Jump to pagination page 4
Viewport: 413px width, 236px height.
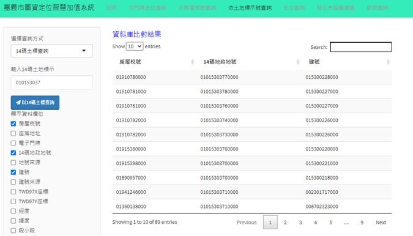pyautogui.click(x=316, y=223)
